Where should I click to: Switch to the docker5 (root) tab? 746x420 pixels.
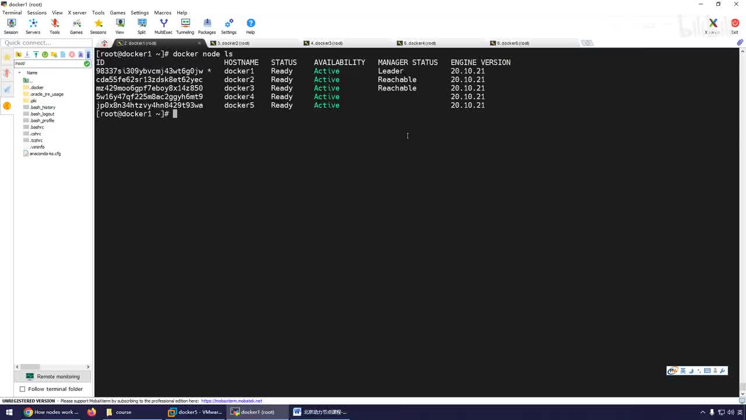pos(513,43)
